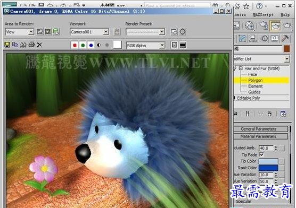The image size is (296, 208).
Task: Click the Render Production teapot icon
Action: coord(287,25)
